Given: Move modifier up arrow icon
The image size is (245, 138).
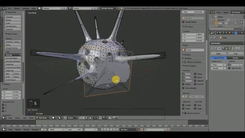Looking at the screenshot, I should click(x=236, y=49).
